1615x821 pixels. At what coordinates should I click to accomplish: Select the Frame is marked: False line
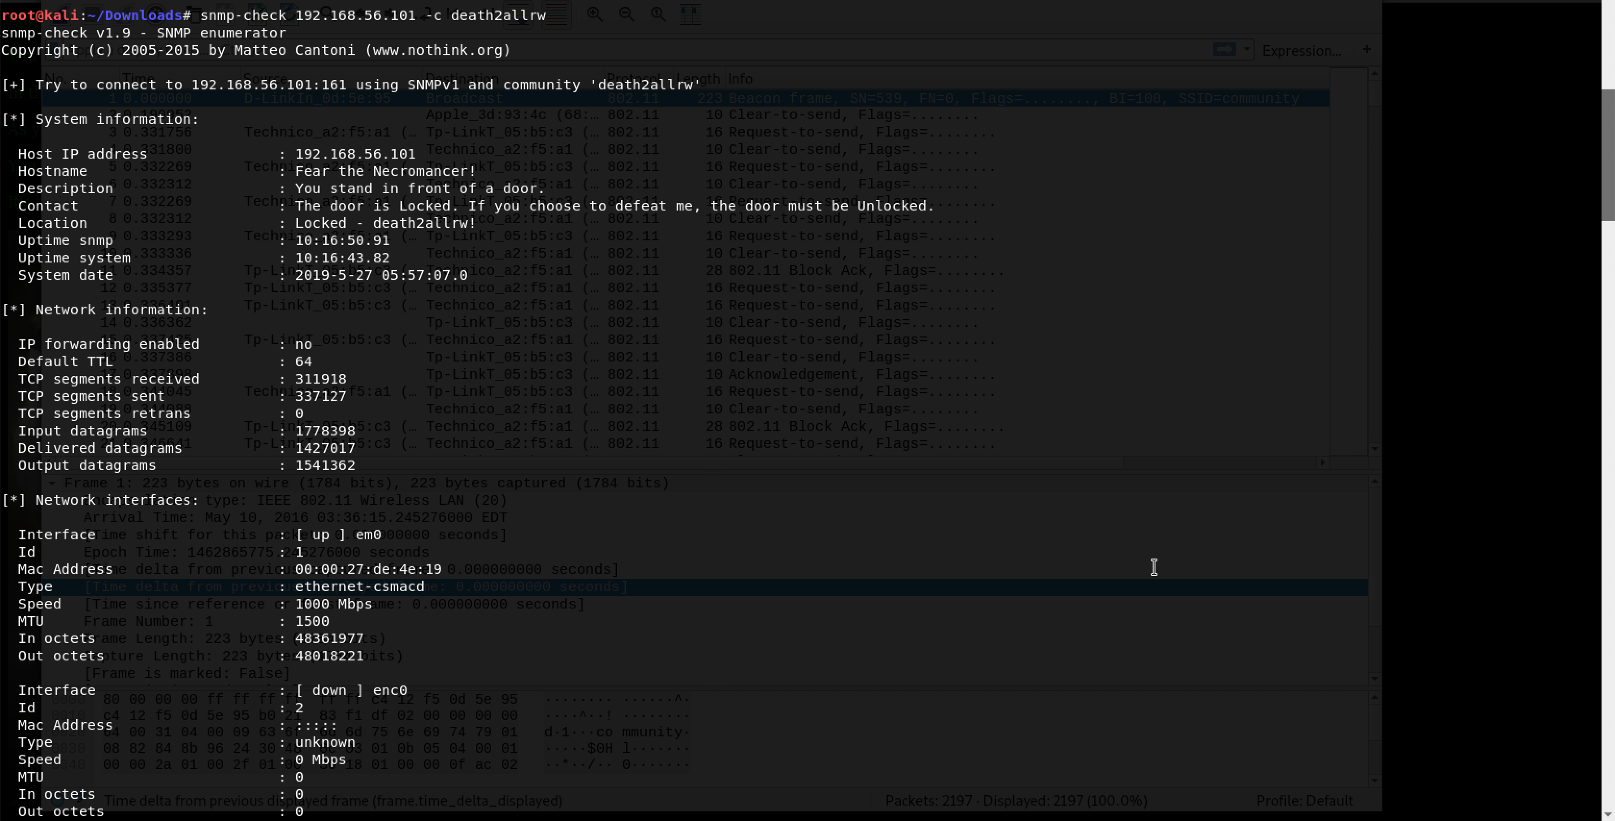[187, 673]
